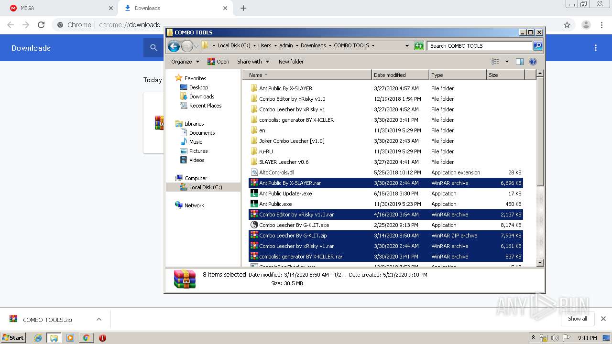
Task: Click the Chrome reload button
Action: click(x=41, y=25)
